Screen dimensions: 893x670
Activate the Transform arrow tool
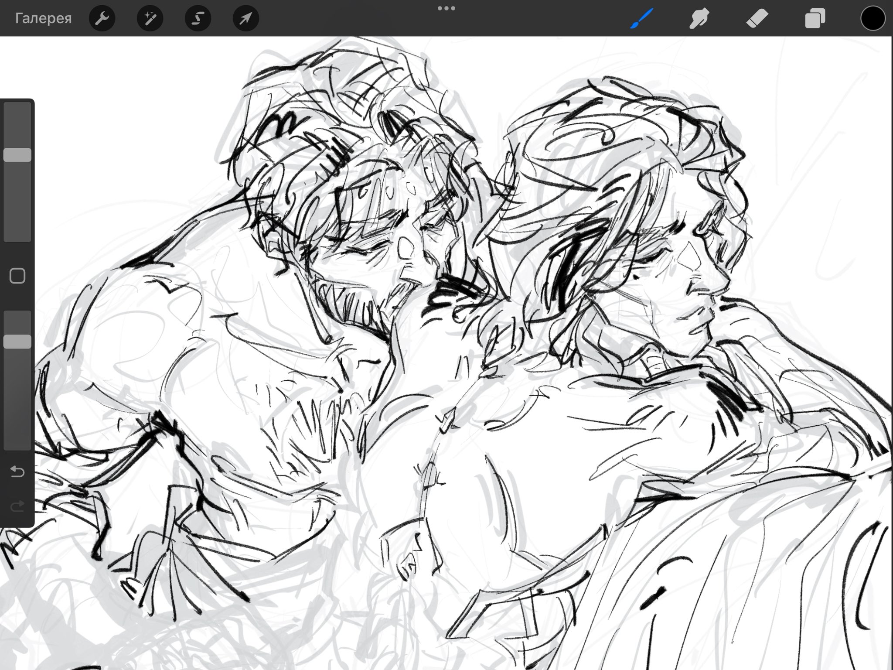(246, 18)
